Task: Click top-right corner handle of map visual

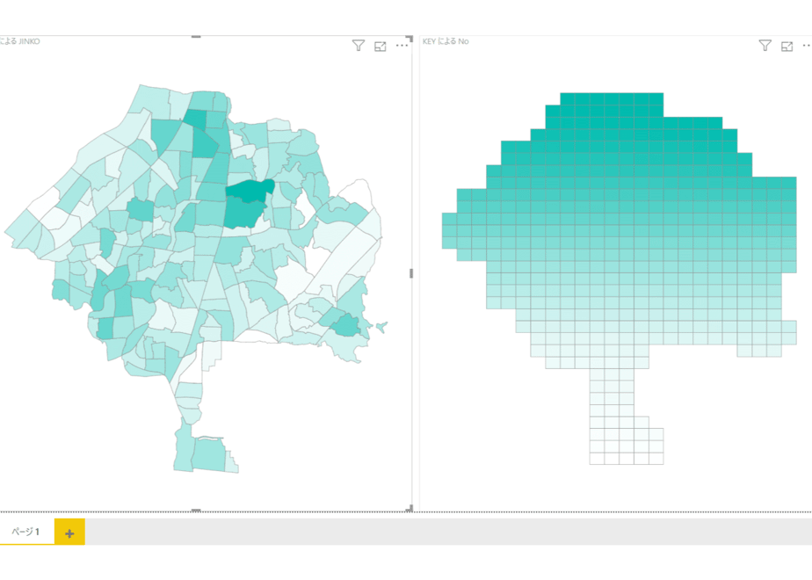Action: coord(410,39)
